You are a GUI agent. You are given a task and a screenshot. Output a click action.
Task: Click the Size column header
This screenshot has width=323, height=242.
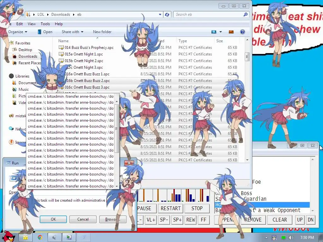pyautogui.click(x=226, y=41)
